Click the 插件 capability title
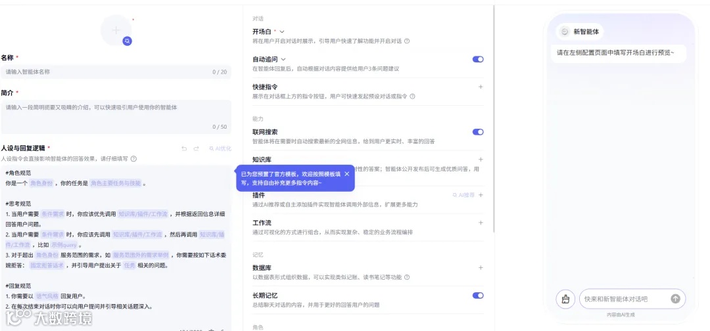Image resolution: width=710 pixels, height=331 pixels. pos(258,195)
